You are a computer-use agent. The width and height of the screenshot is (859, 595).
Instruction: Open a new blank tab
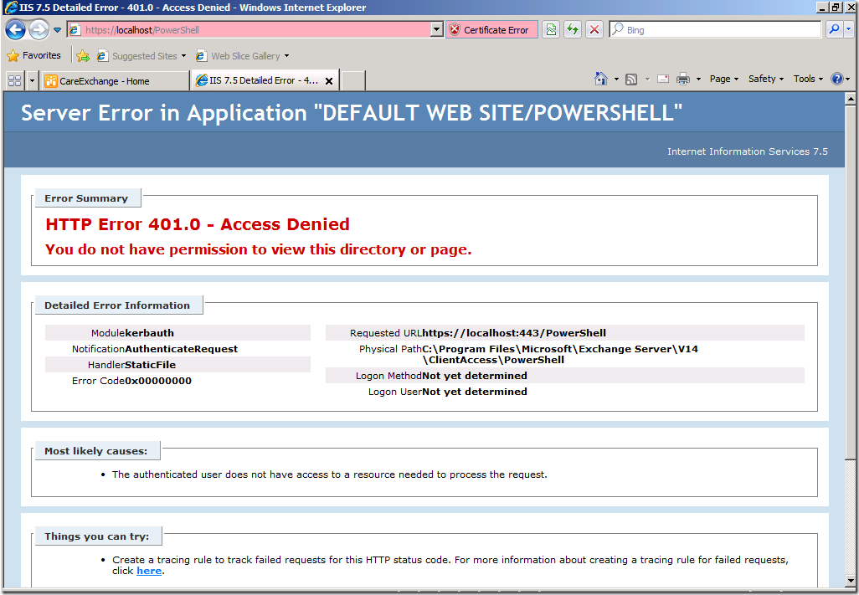(x=353, y=81)
